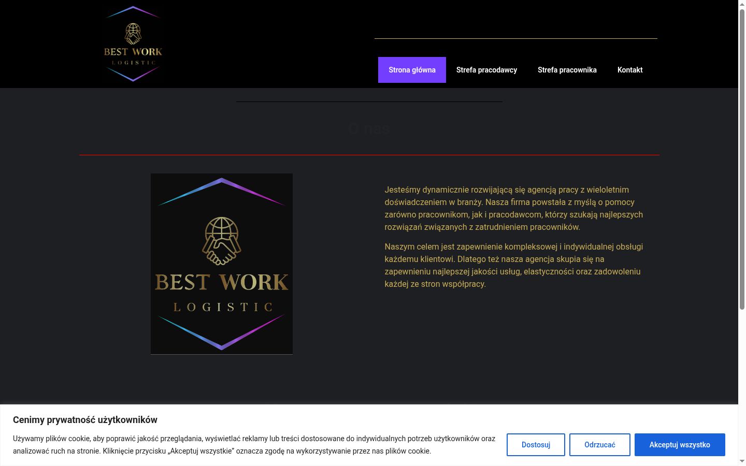Open Strefa pracownika menu item

(567, 70)
